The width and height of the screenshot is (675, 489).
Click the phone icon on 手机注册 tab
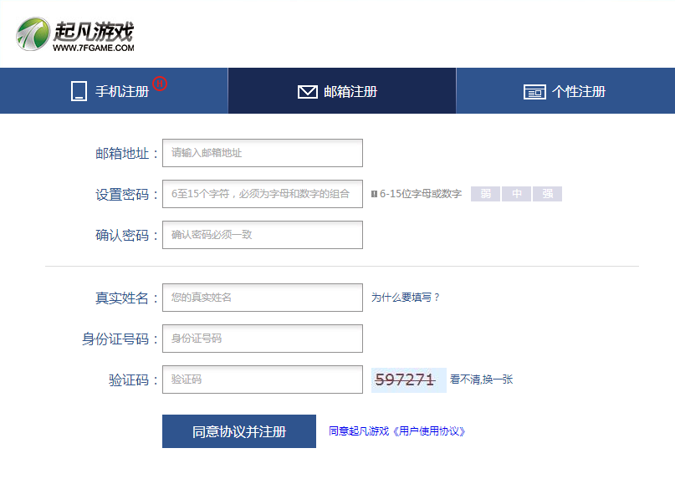point(79,90)
